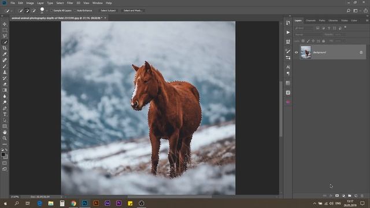Click the Background layer thumbnail
The width and height of the screenshot is (370, 208).
306,52
